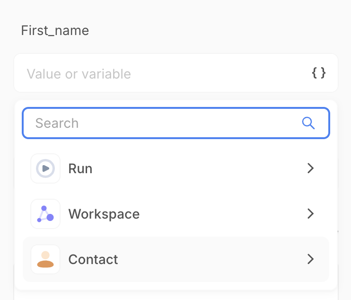Image resolution: width=351 pixels, height=300 pixels.
Task: Expand the Run category chevron
Action: [310, 168]
